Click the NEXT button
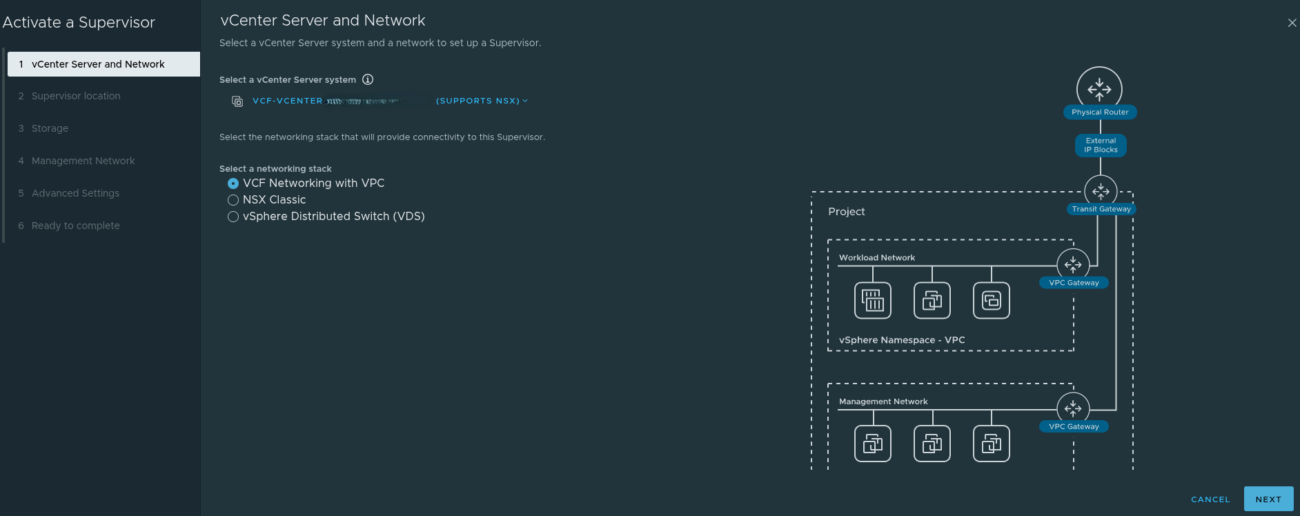Screen dimensions: 1300x516 click(x=1268, y=499)
